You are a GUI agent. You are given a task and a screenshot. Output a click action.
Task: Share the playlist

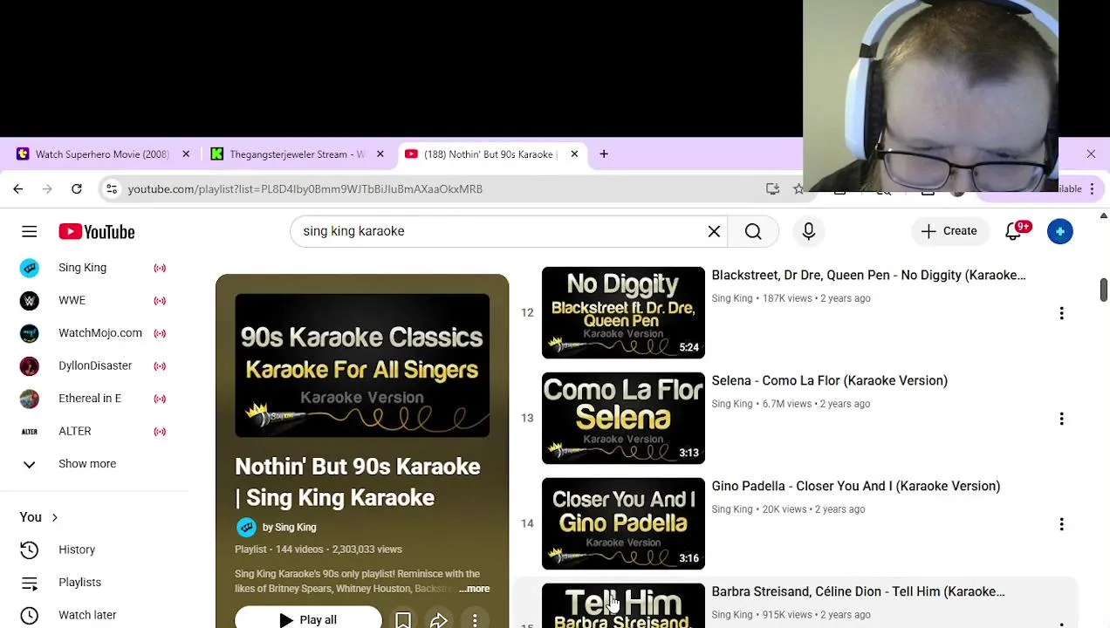pos(439,619)
